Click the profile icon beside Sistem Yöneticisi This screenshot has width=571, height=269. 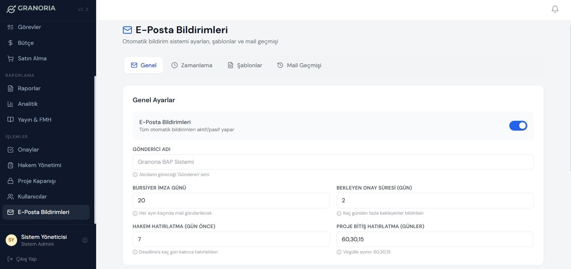point(85,240)
